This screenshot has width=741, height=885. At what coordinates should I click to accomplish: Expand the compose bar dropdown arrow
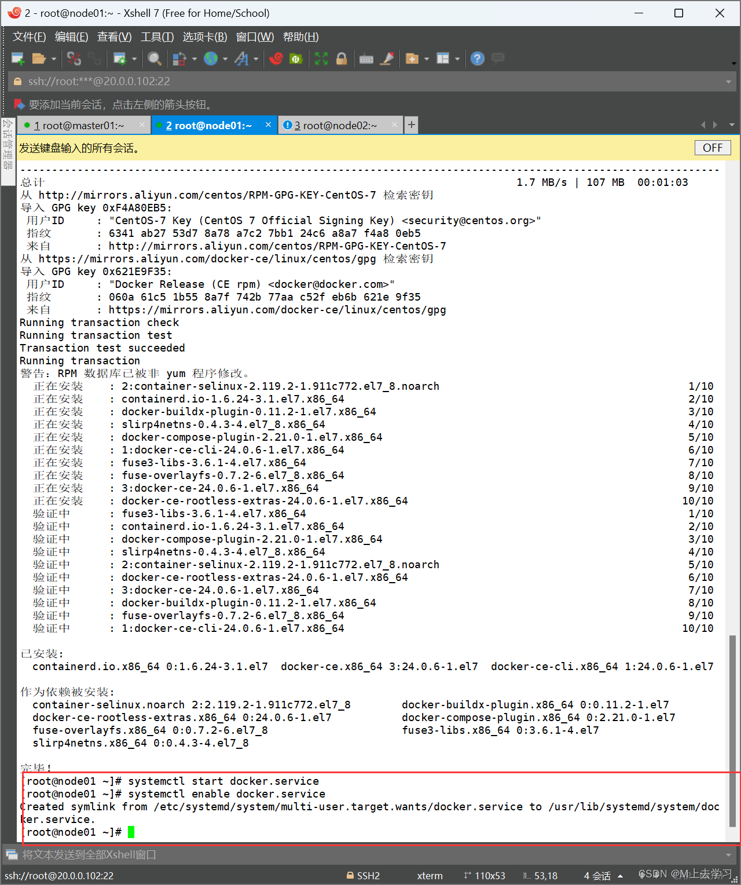coord(728,855)
